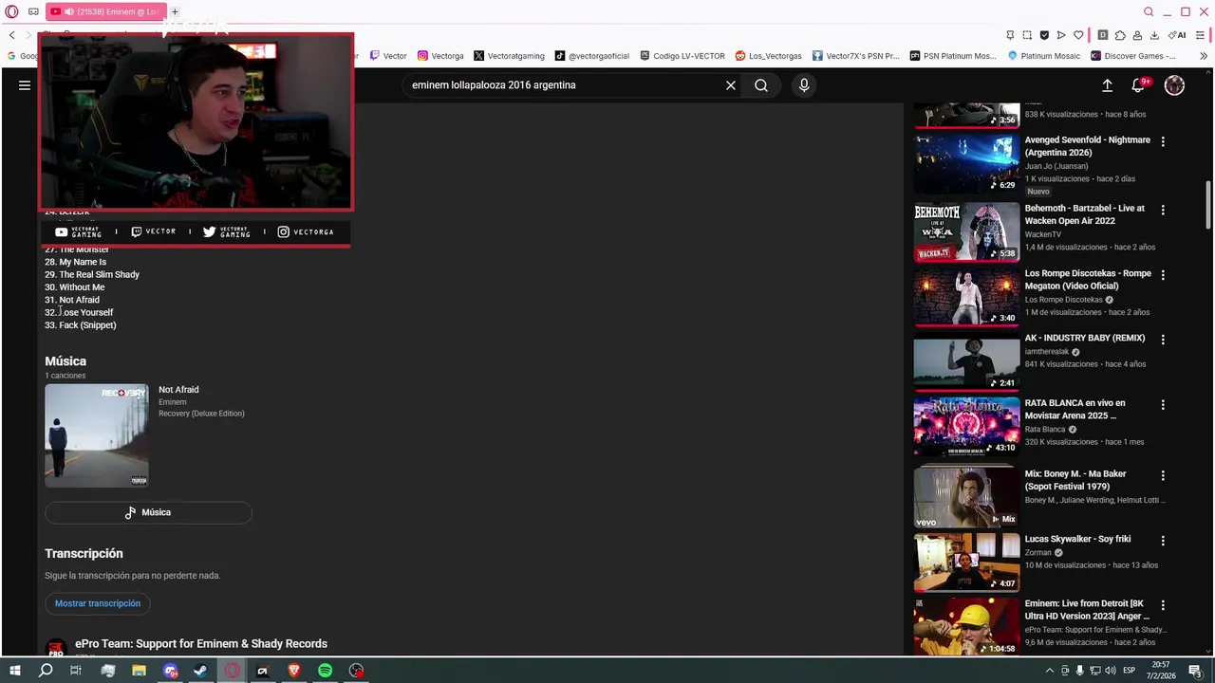Open the browser profile icon
This screenshot has width=1215, height=683.
tap(1137, 35)
